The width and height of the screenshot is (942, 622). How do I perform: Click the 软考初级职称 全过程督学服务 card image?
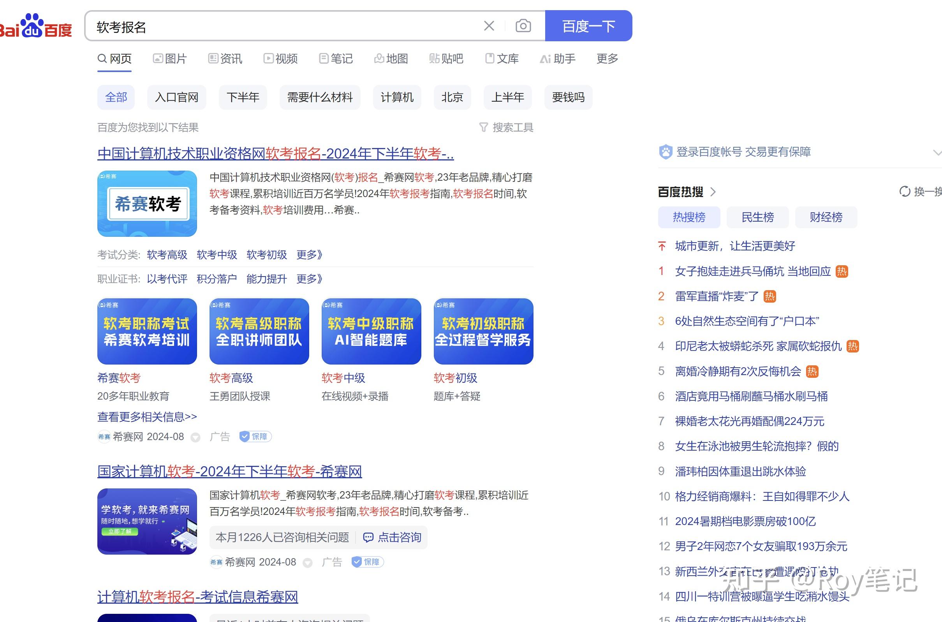[484, 331]
